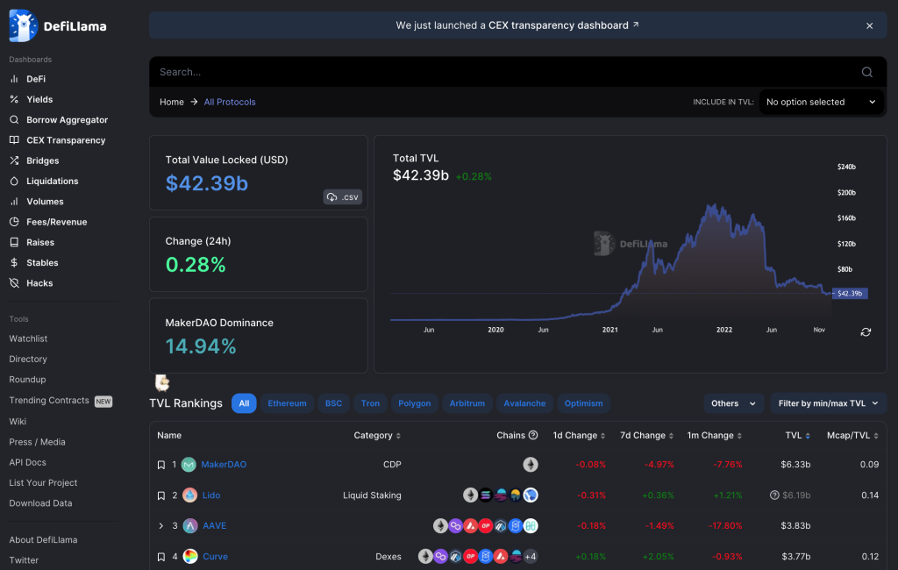898x570 pixels.
Task: Open the Others chains dropdown
Action: point(733,403)
